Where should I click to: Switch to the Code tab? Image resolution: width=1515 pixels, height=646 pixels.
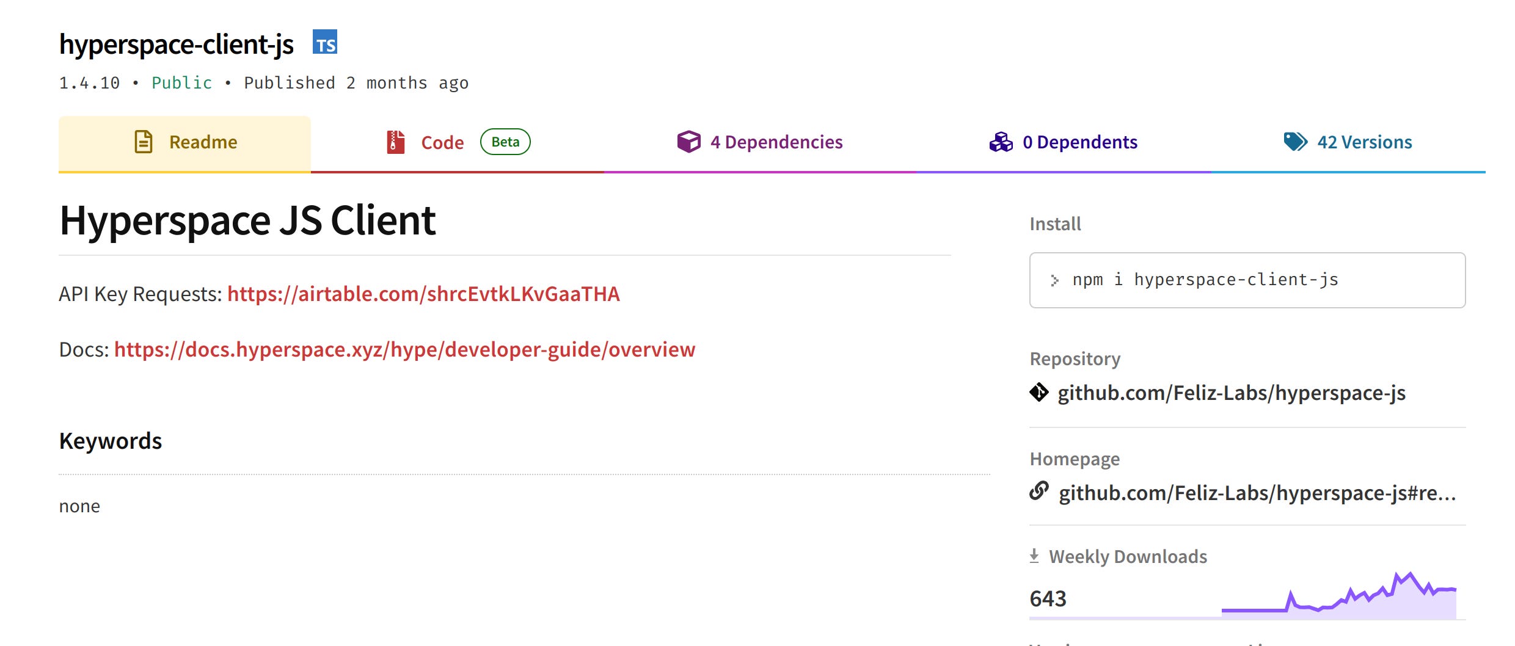pyautogui.click(x=458, y=143)
